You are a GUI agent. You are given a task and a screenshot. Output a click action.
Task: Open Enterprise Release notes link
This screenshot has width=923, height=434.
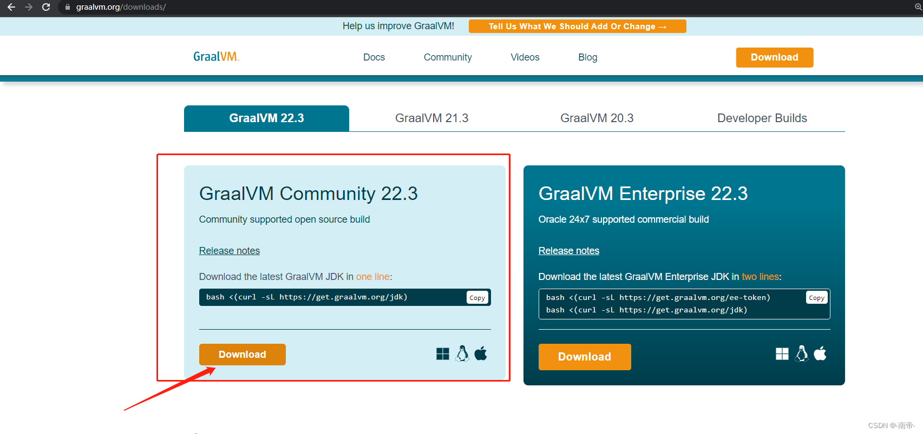pos(569,251)
